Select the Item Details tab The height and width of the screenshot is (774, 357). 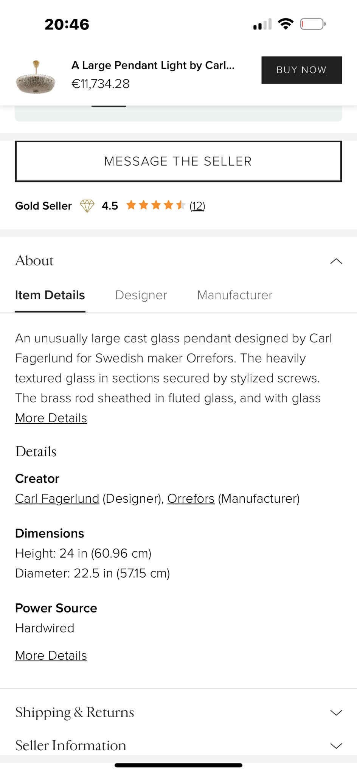tap(50, 295)
